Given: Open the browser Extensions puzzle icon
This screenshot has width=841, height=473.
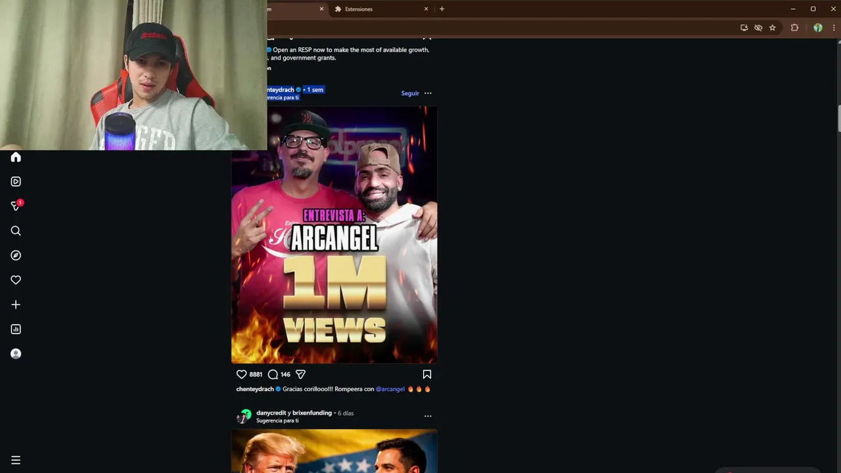Looking at the screenshot, I should (x=794, y=28).
